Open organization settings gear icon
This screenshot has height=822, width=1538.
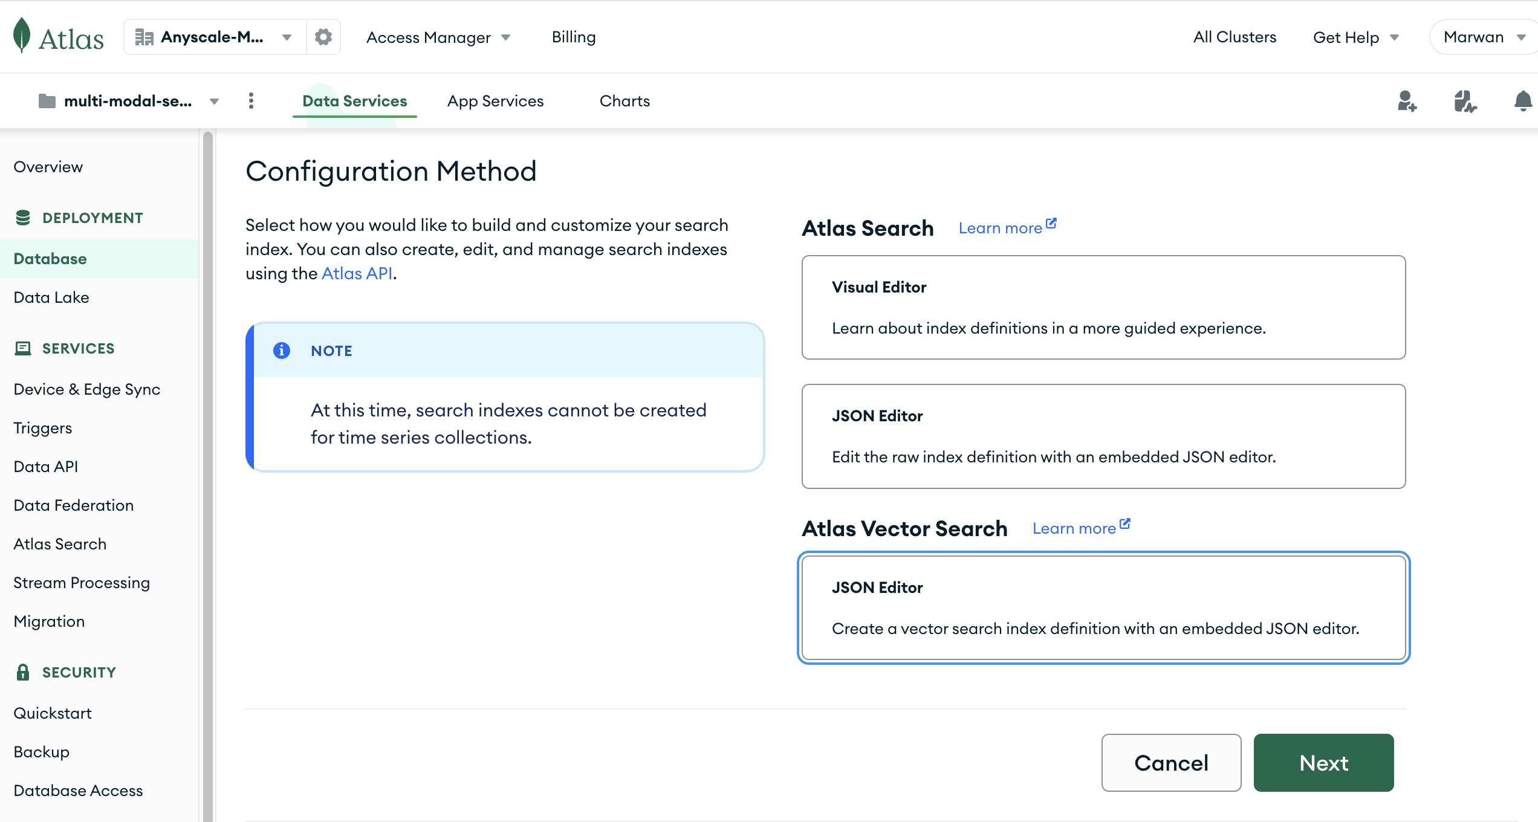(323, 37)
